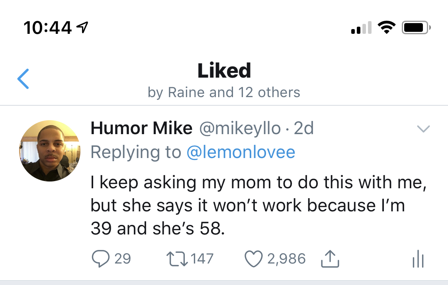The width and height of the screenshot is (448, 285).
Task: Tap the location arrow beside the clock
Action: point(82,27)
